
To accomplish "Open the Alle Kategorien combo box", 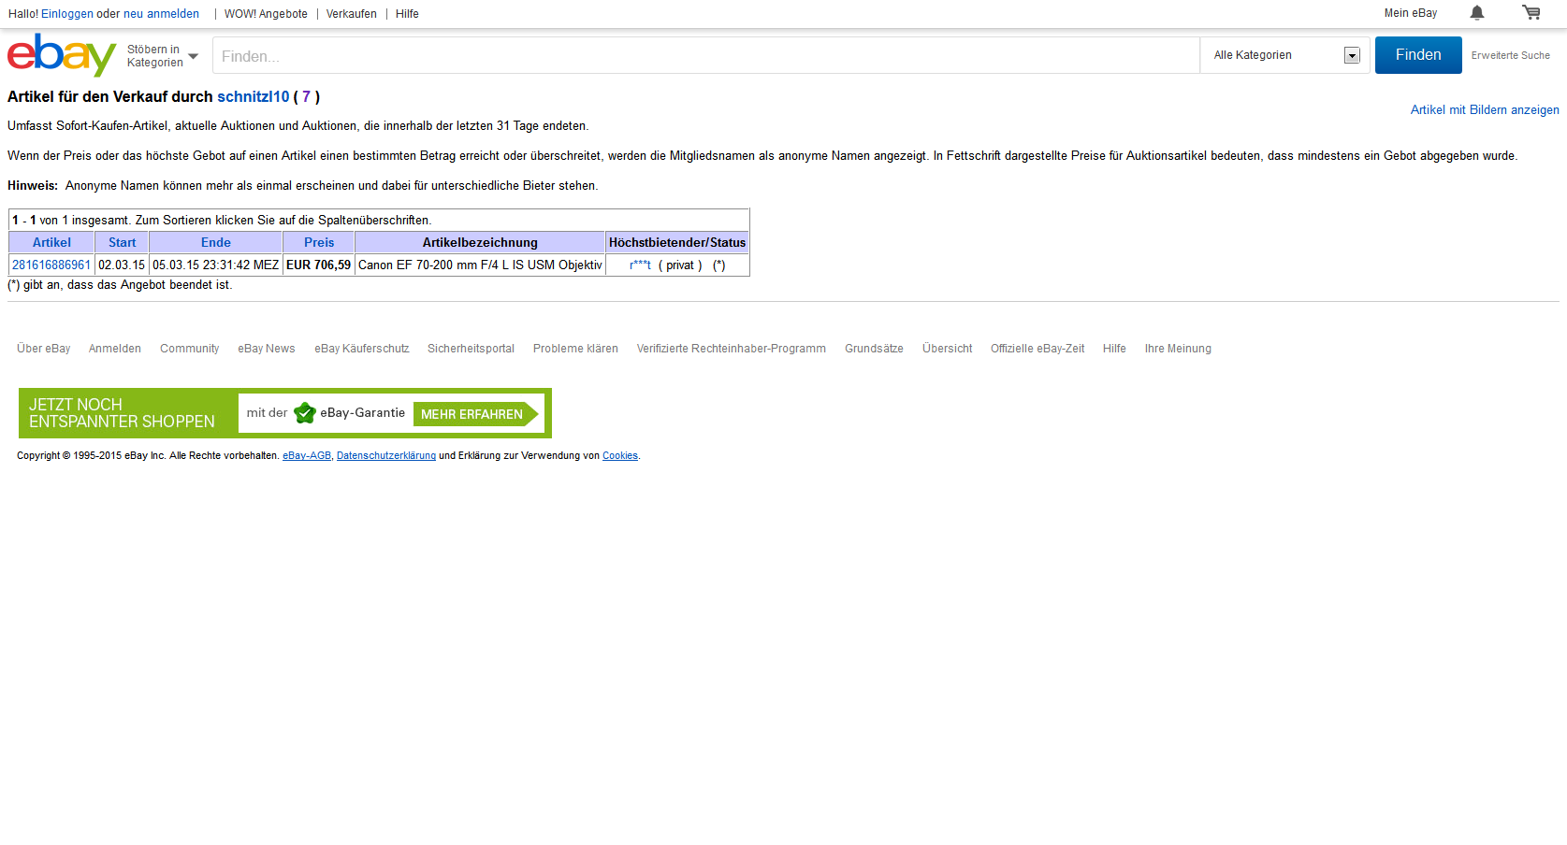I will [1285, 55].
